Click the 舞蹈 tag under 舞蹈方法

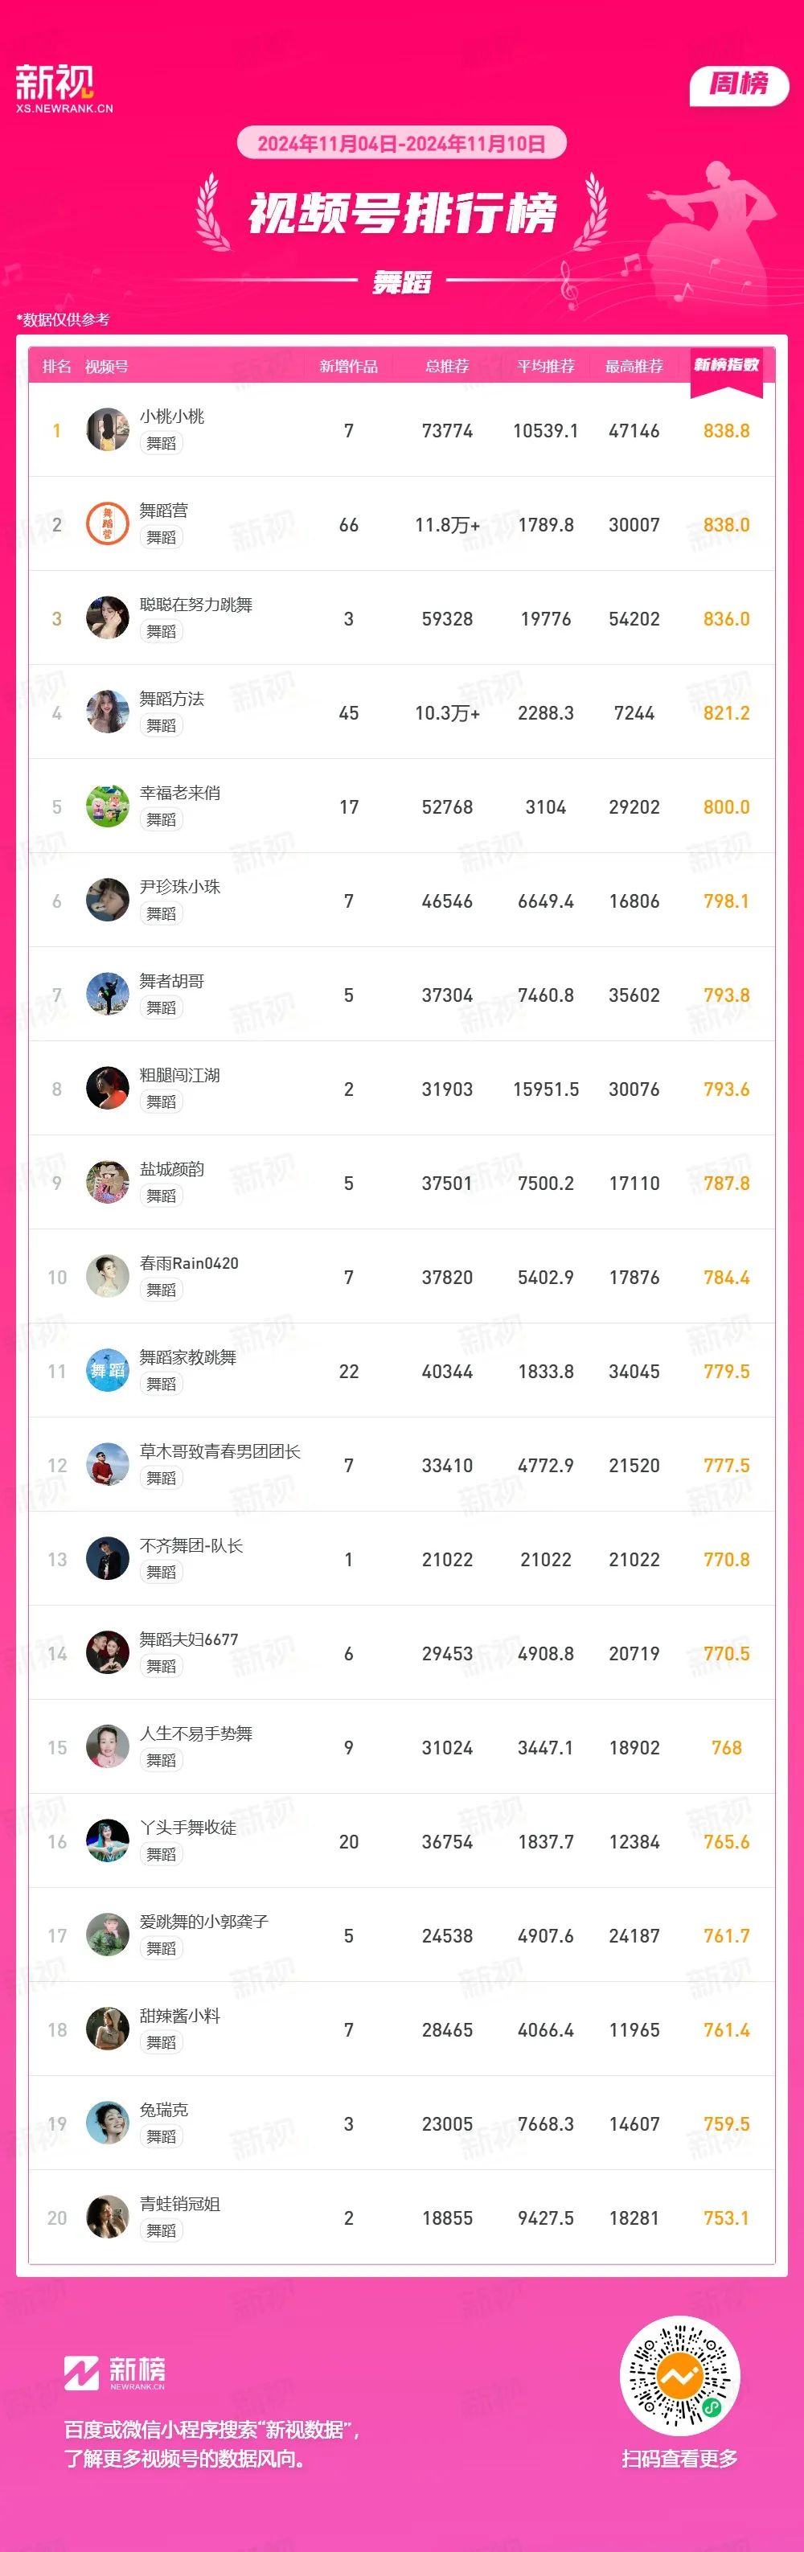click(162, 725)
